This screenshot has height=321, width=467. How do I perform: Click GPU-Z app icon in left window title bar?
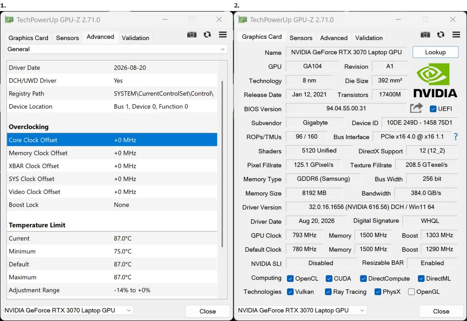coord(9,20)
